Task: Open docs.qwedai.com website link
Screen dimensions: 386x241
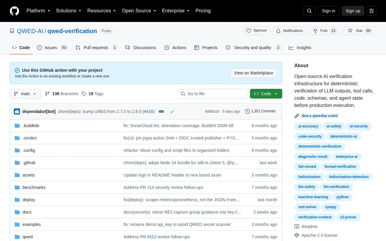Action: pos(320,116)
